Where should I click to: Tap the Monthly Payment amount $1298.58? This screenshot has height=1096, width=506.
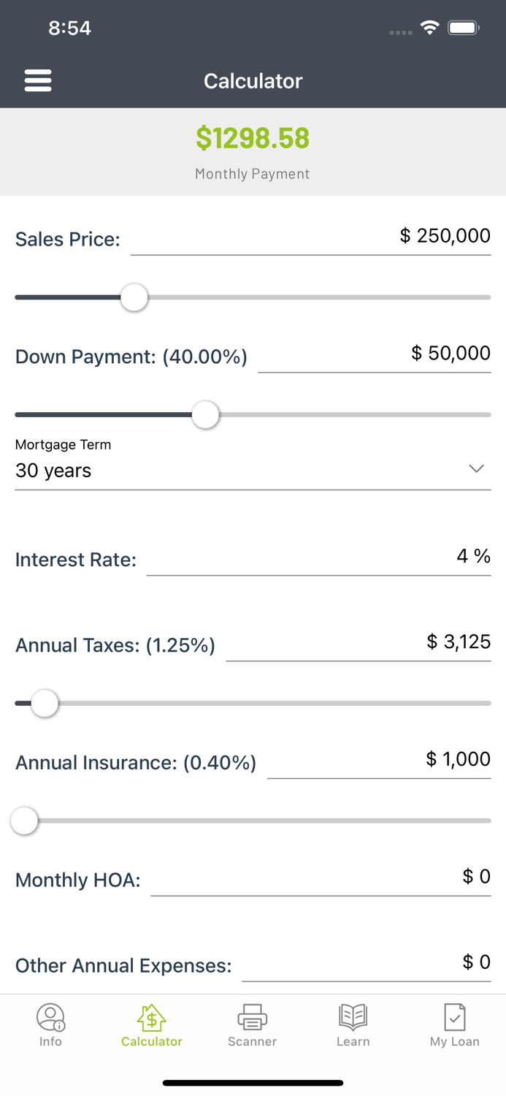point(253,138)
